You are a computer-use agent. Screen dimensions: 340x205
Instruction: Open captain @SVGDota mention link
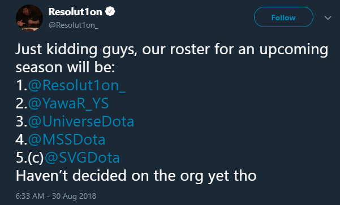(82, 158)
